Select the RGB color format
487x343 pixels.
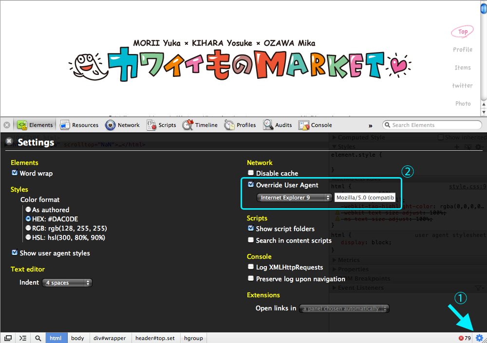28,228
